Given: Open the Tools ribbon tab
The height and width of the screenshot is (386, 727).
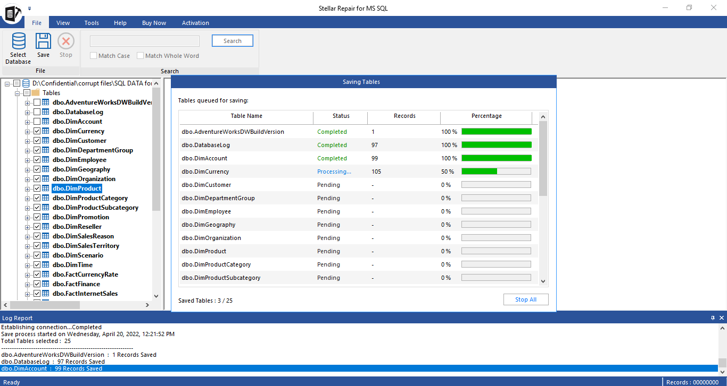Looking at the screenshot, I should click(x=92, y=23).
